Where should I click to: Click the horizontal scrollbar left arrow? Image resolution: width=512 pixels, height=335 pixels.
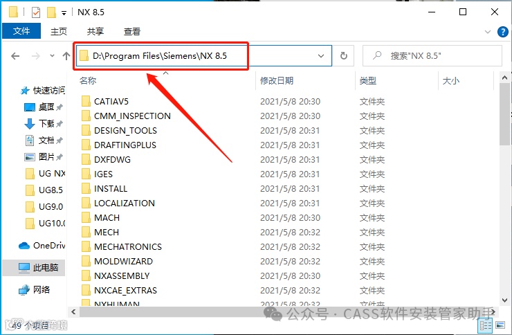click(73, 312)
